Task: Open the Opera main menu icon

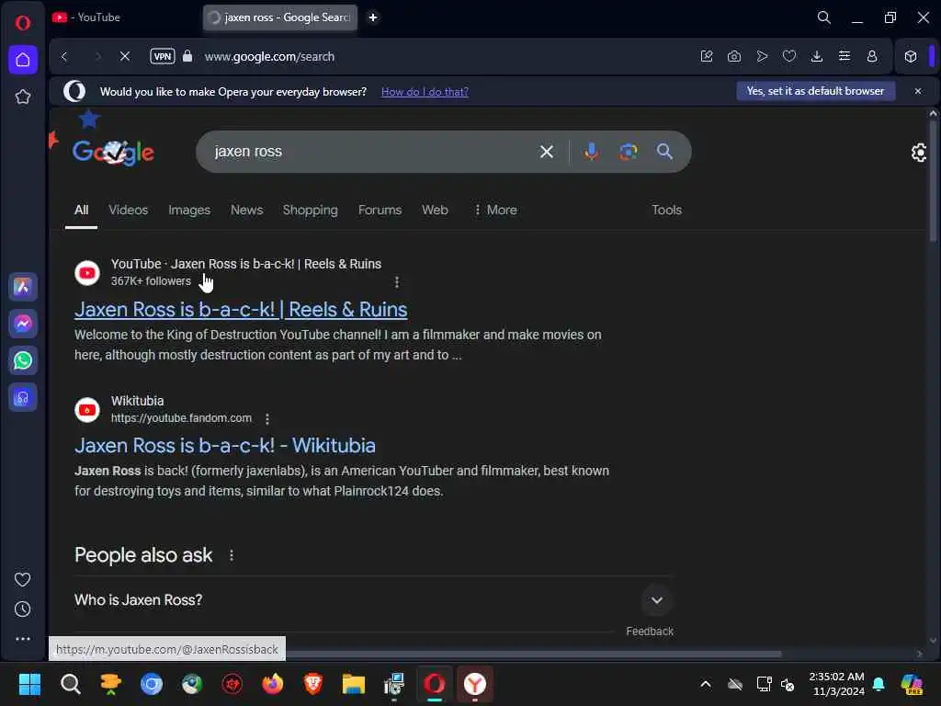Action: (23, 23)
